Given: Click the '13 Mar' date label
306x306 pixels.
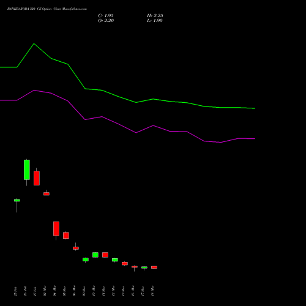Looking at the screenshot, I should point(124,291).
